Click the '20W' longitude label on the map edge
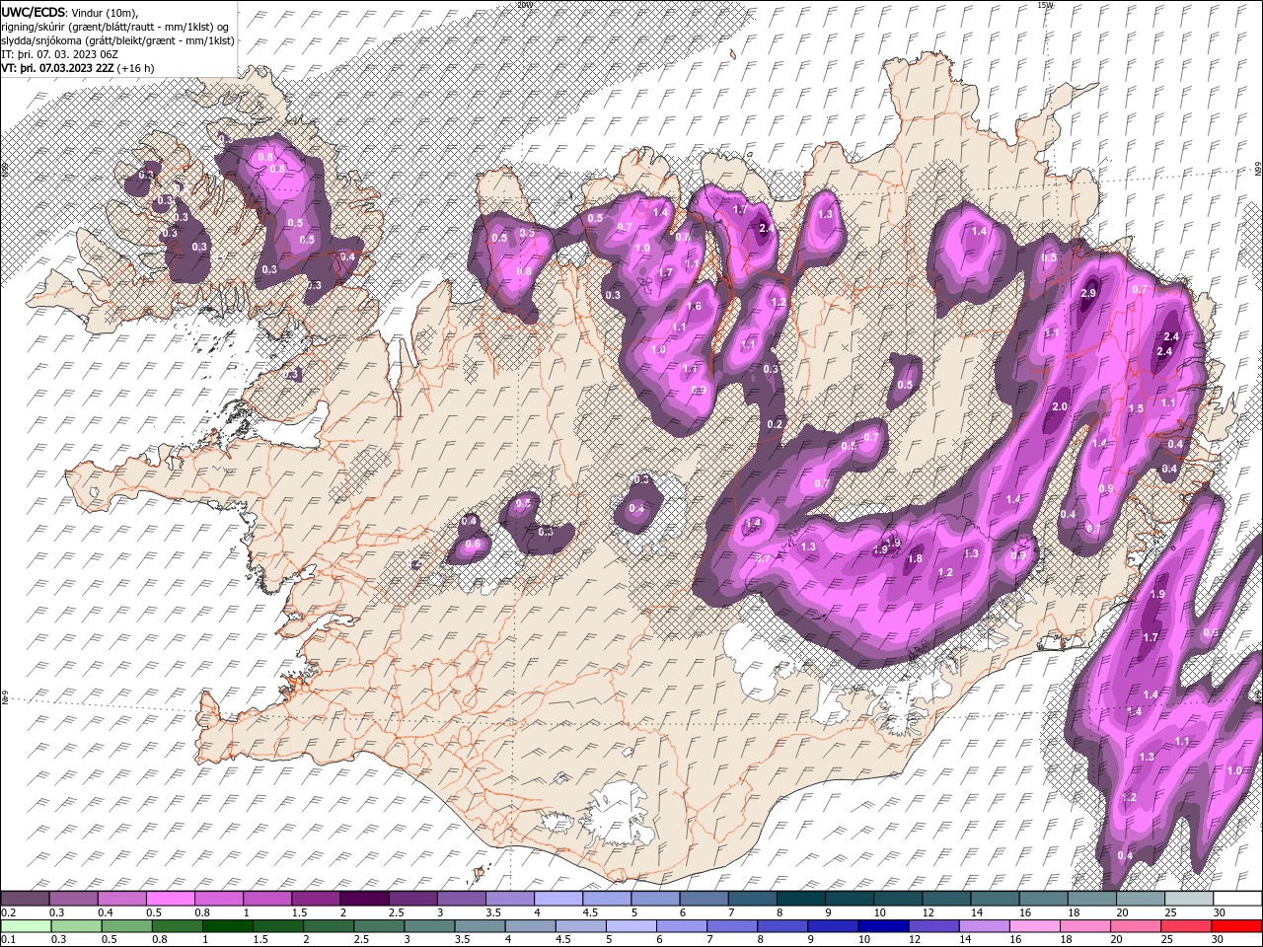The width and height of the screenshot is (1263, 947). (x=524, y=5)
